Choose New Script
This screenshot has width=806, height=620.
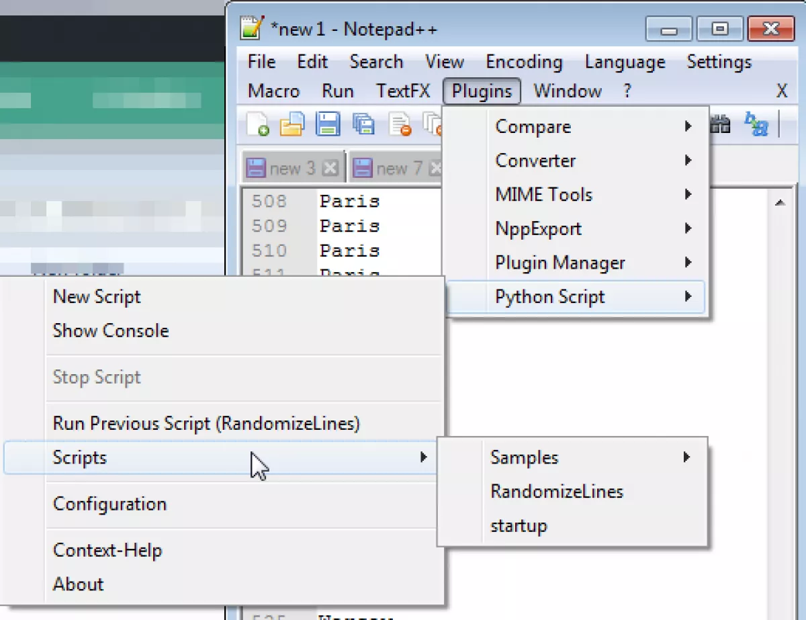click(x=222, y=297)
